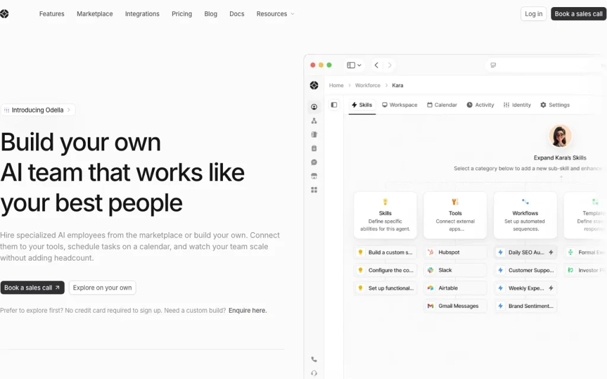Click the app logo in the mockup sidebar
The height and width of the screenshot is (379, 607).
click(314, 85)
